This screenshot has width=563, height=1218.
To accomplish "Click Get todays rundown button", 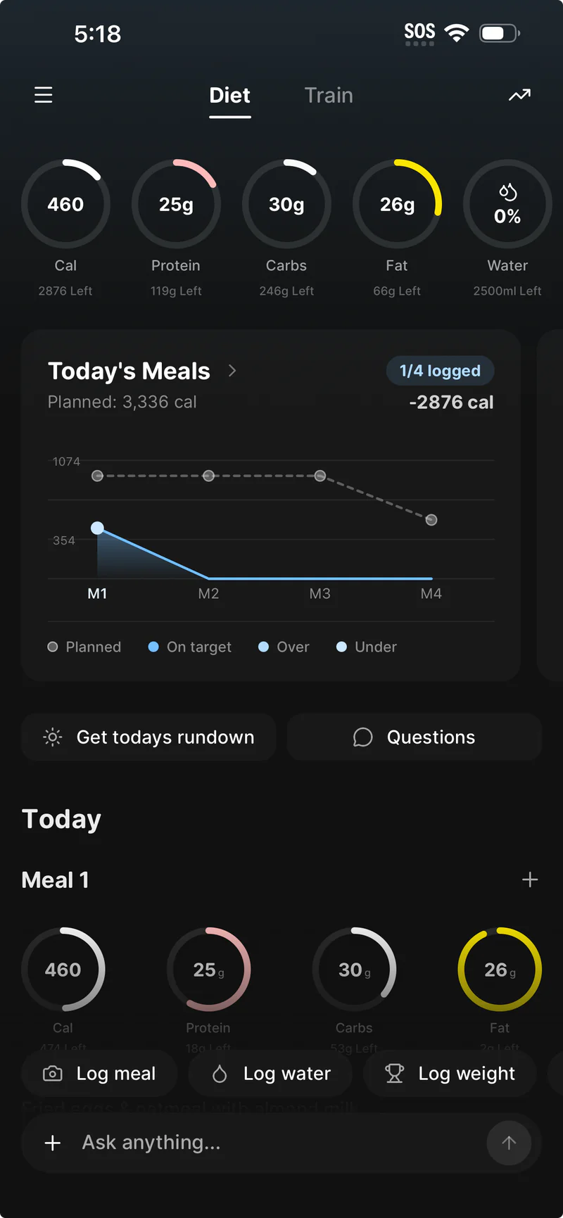I will 148,737.
